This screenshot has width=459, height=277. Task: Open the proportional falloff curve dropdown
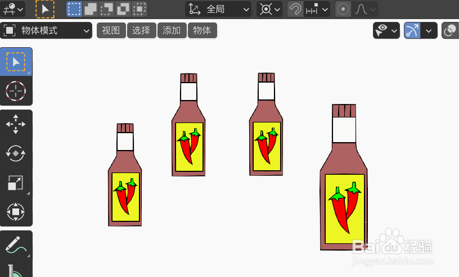coord(364,9)
